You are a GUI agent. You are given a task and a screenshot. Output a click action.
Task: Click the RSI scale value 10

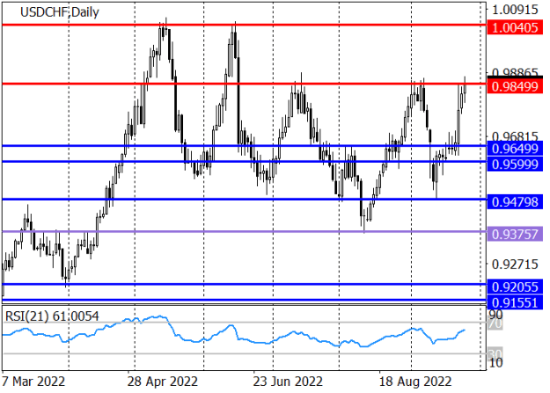pyautogui.click(x=495, y=363)
